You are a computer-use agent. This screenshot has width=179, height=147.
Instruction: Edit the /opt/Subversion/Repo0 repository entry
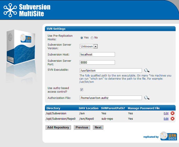click(166, 119)
